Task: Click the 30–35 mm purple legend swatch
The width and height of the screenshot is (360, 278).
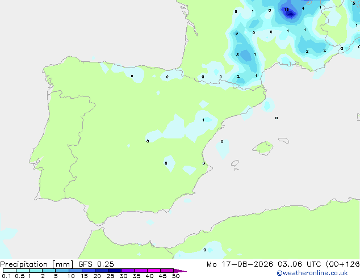Action: pyautogui.click(x=127, y=271)
